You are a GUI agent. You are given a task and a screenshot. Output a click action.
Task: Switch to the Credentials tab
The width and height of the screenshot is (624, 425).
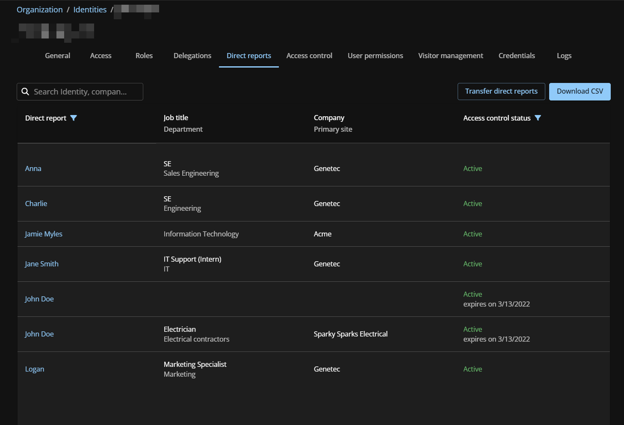coord(516,56)
